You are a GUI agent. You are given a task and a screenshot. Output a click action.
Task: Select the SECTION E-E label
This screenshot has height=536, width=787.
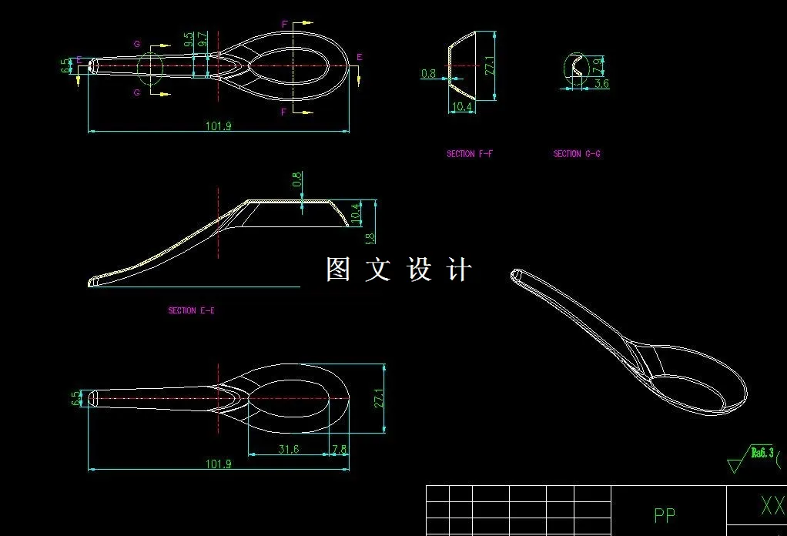click(191, 310)
